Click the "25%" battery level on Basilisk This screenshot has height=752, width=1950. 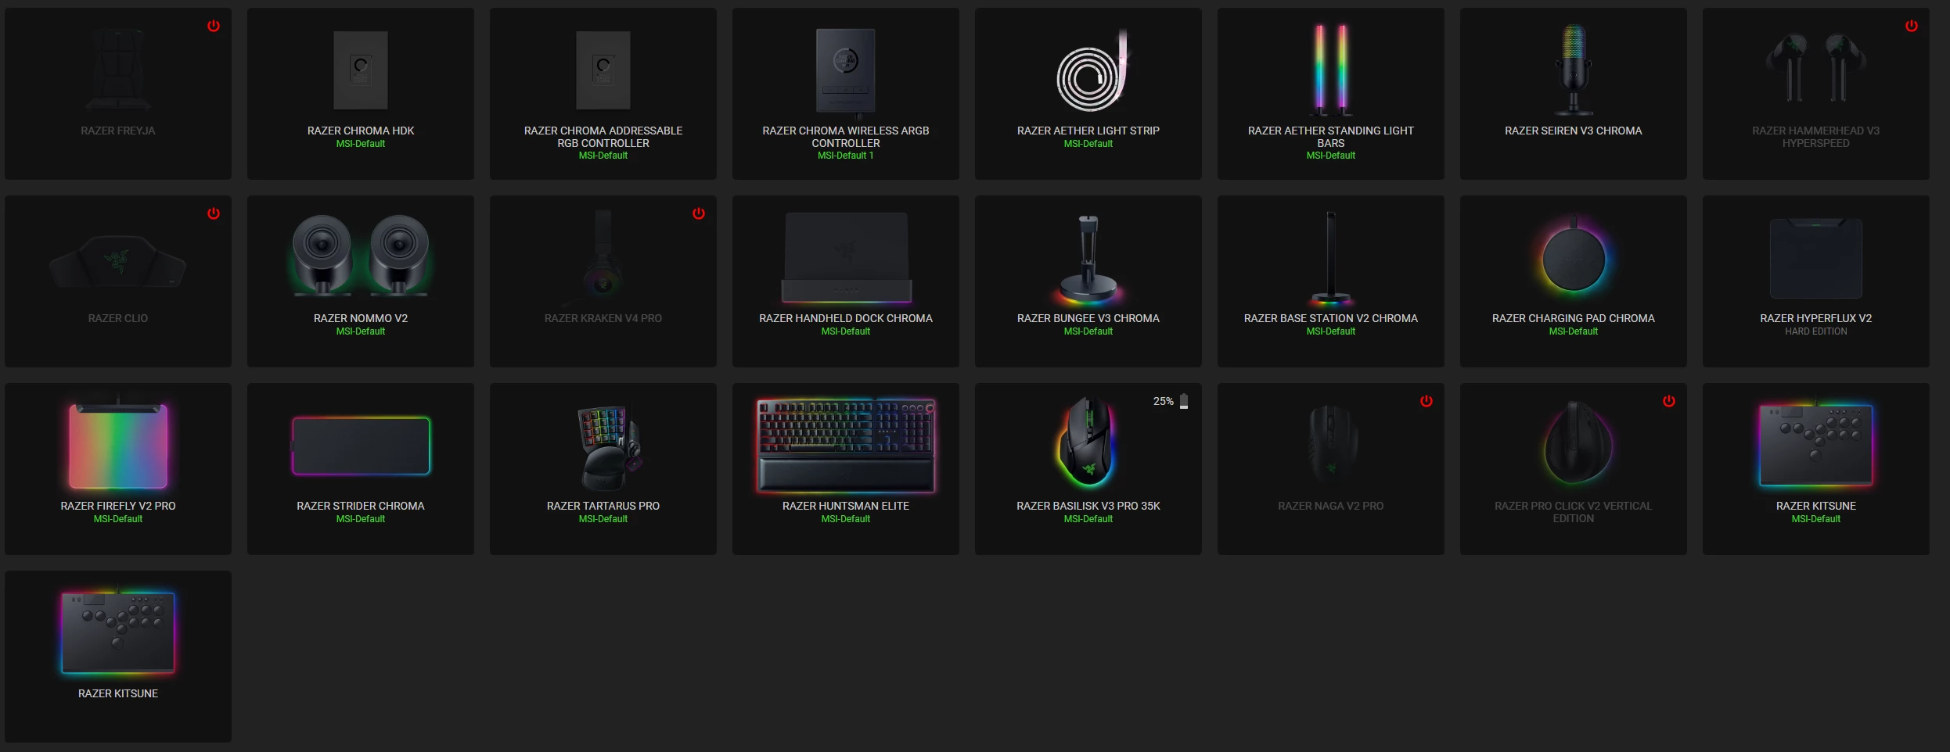[x=1164, y=401]
